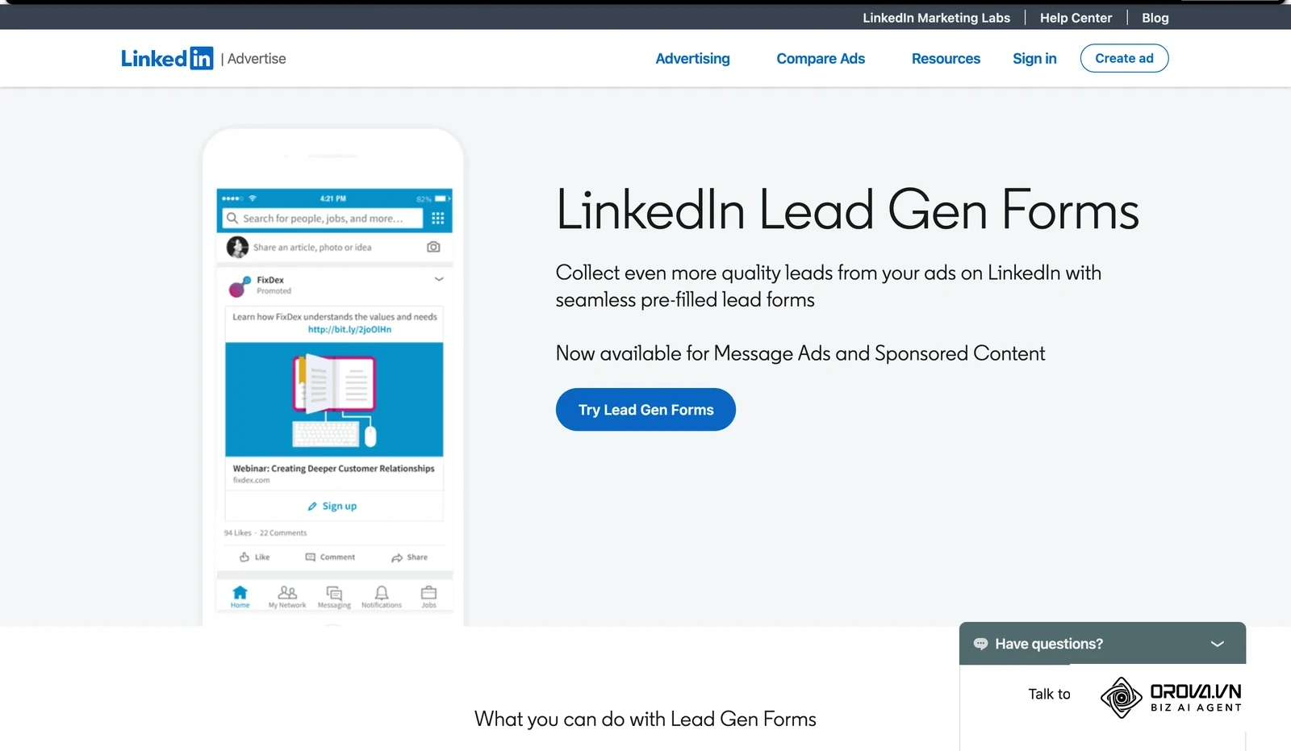Collapse the Have questions chat widget
Screen dimensions: 1291x751
click(1218, 644)
